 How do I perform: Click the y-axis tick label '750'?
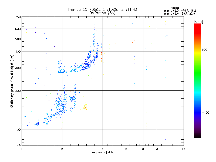coord(18,17)
